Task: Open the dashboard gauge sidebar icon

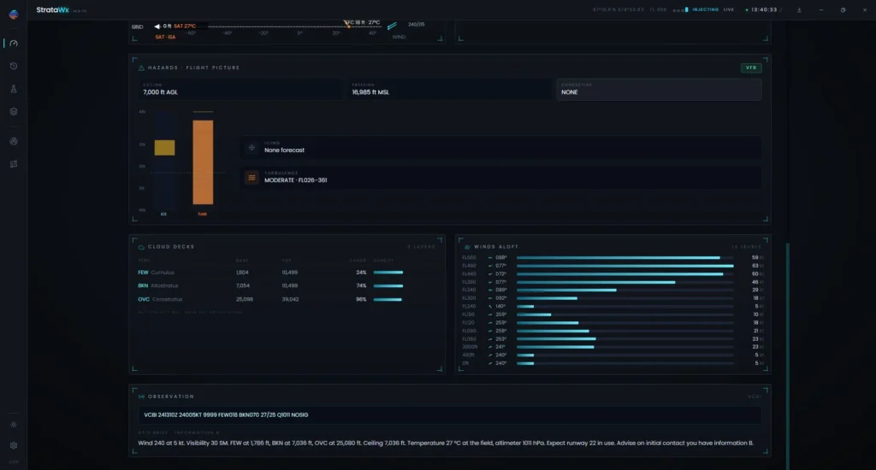Action: (14, 43)
